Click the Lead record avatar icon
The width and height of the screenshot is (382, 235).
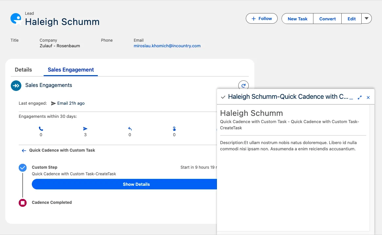[16, 19]
